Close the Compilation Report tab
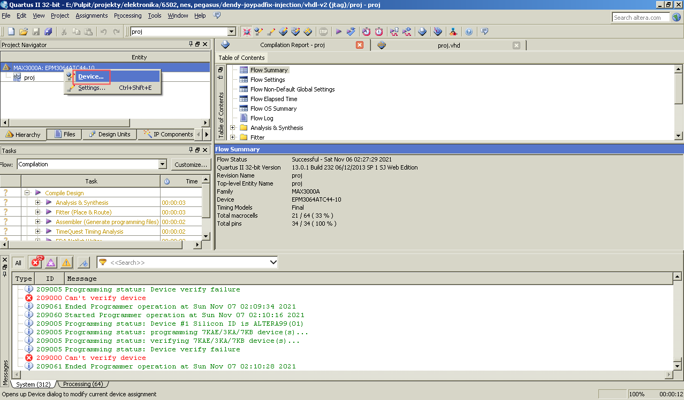 [360, 45]
